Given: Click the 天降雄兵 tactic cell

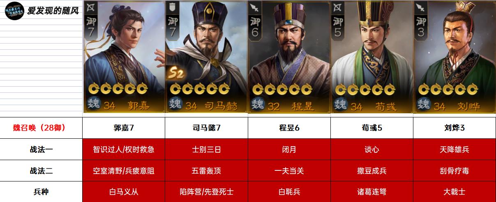Looking at the screenshot, I should click(x=454, y=149).
